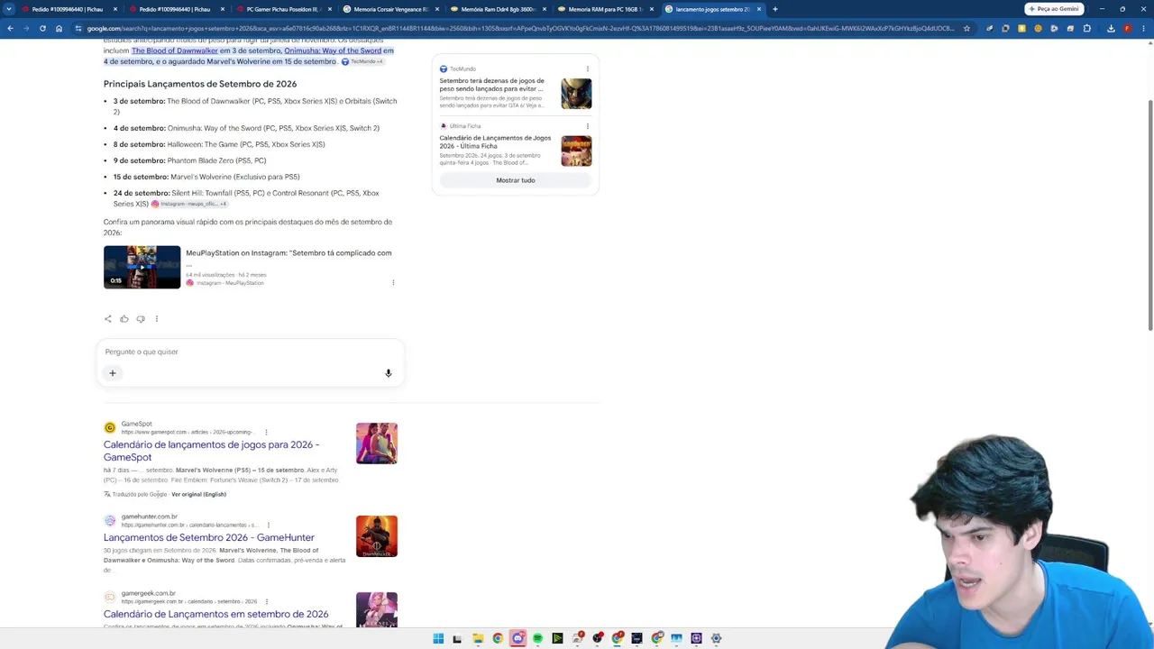Close the lancamento jogos setembro tab

pos(759,9)
